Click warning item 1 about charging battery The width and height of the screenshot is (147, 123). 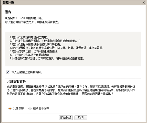pos(29,37)
